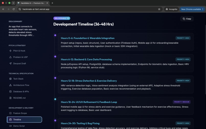The width and height of the screenshot is (206, 129).
Task: Click Priority: High badge on Hours 12-18 card
Action: [x=183, y=81]
